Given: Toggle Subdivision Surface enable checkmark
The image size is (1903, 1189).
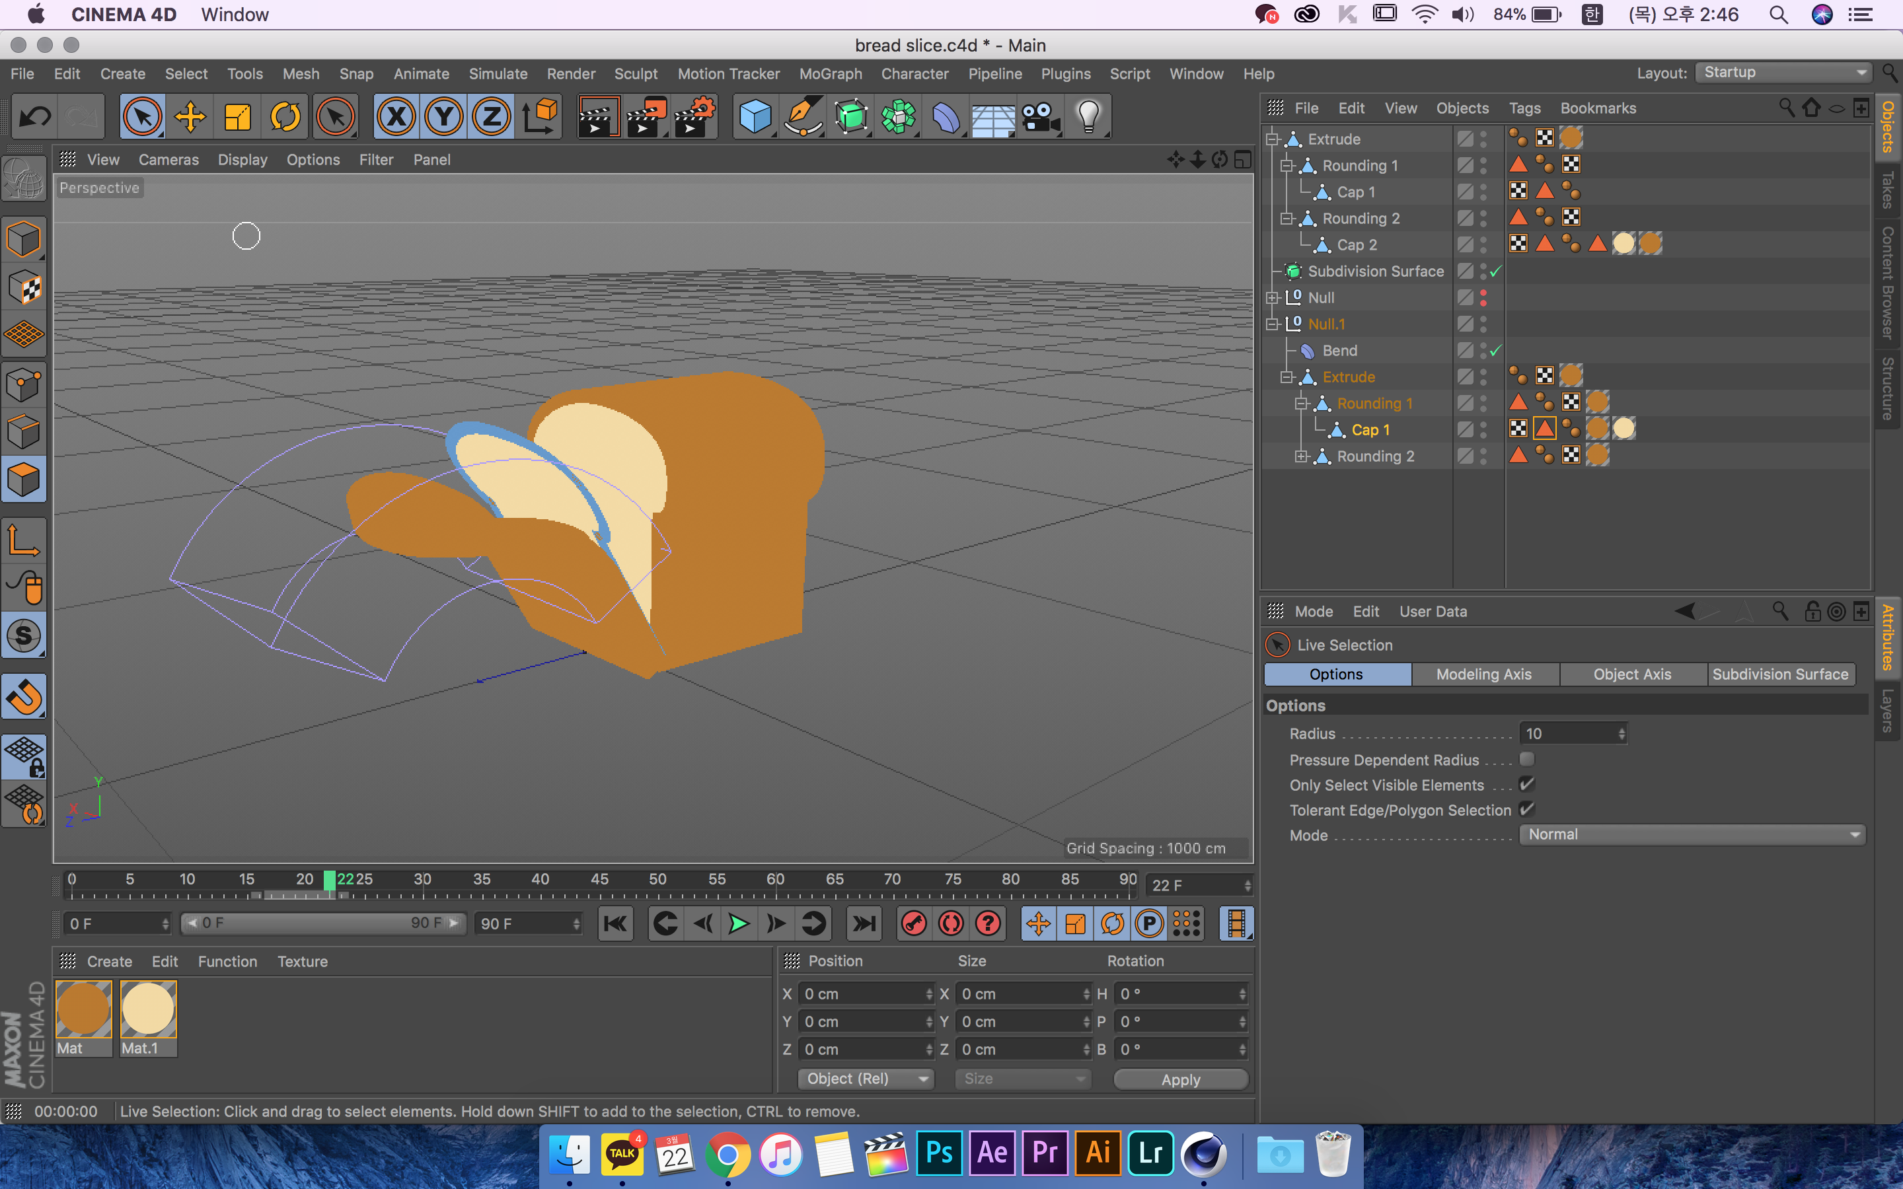Looking at the screenshot, I should (x=1496, y=271).
